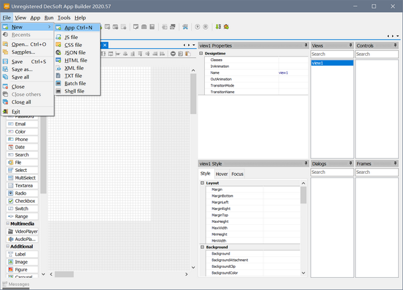This screenshot has height=290, width=403.
Task: Click the debug bug icon in toolbar
Action: pyautogui.click(x=225, y=27)
